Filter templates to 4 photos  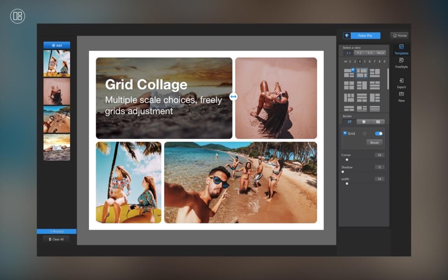[360, 62]
